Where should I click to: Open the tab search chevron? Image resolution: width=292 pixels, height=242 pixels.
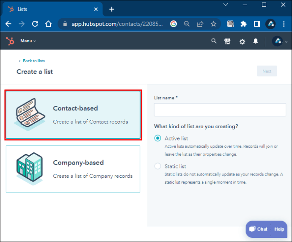(x=226, y=5)
